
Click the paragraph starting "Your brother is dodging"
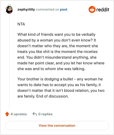pyautogui.click(x=61, y=88)
